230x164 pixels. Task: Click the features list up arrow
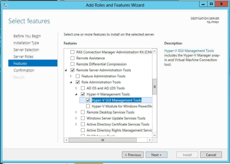coord(154,51)
